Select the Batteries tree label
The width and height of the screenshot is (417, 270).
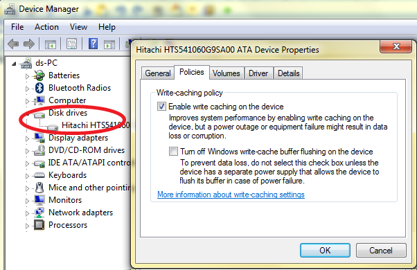pyautogui.click(x=64, y=75)
